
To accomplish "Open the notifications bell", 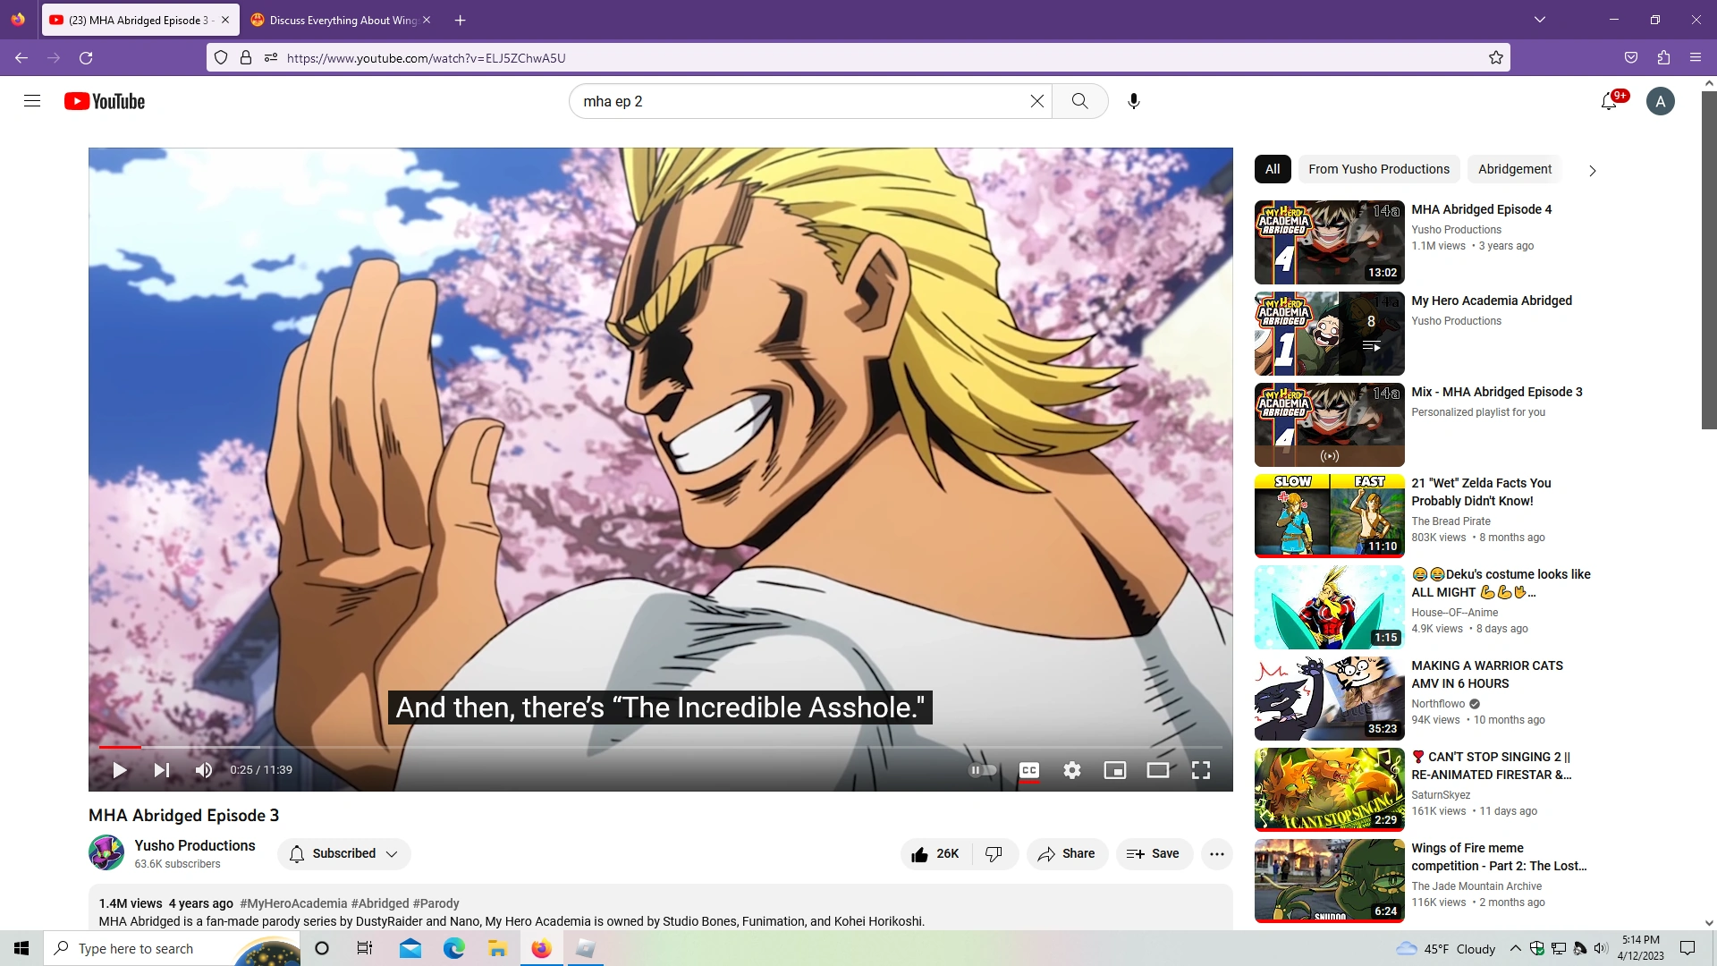I will pyautogui.click(x=1610, y=101).
